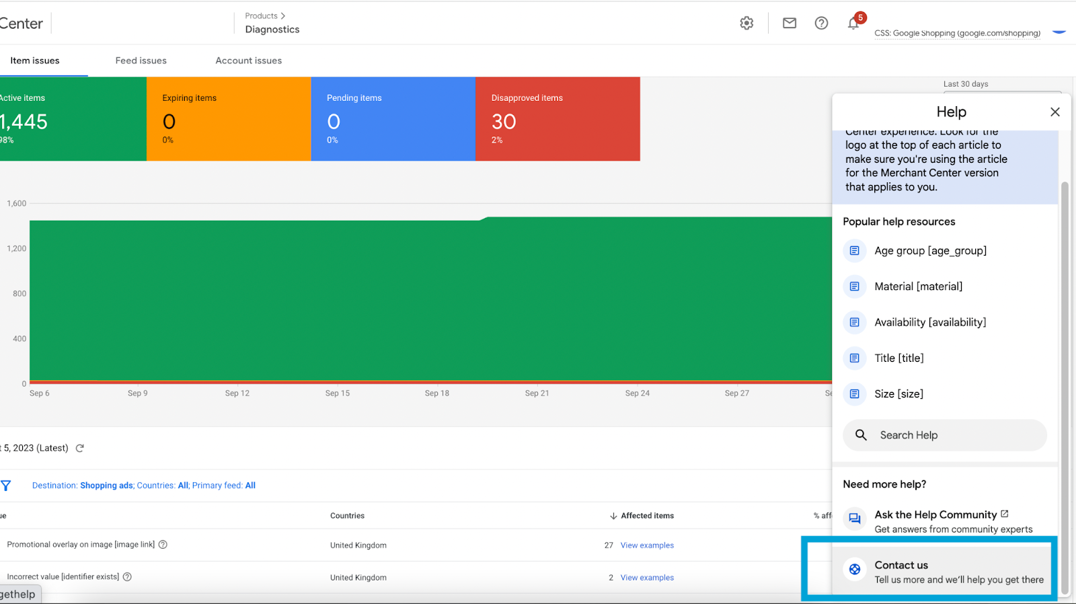Image resolution: width=1076 pixels, height=604 pixels.
Task: Click the Contact us lifebuoy icon
Action: [x=855, y=570]
